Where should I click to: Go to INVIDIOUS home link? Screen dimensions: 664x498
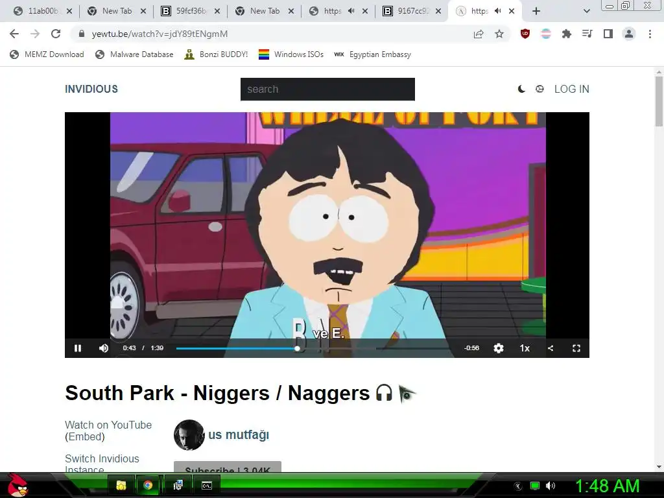(x=91, y=89)
